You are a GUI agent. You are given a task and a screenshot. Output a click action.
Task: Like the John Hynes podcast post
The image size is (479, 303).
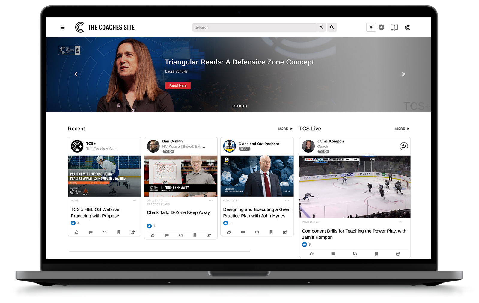(x=229, y=232)
